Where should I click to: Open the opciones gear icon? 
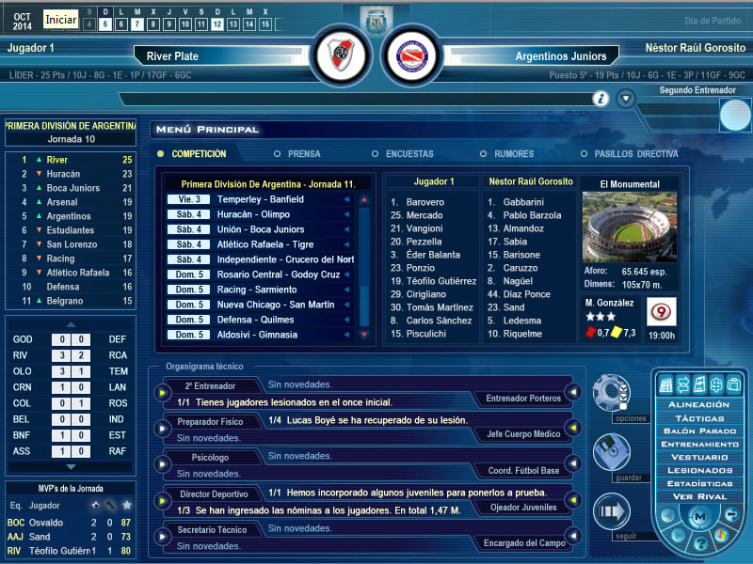click(611, 392)
